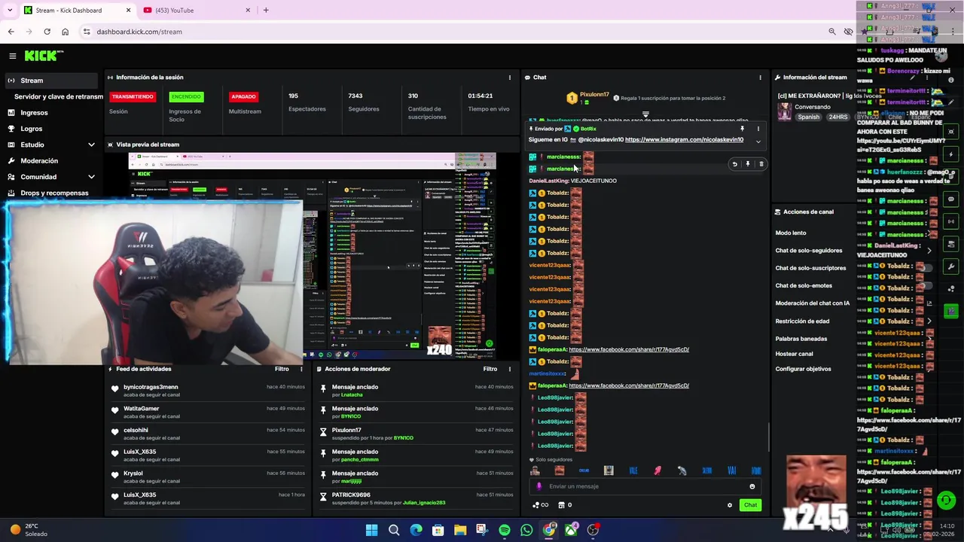Click the Enviar un mensaje field

click(644, 486)
